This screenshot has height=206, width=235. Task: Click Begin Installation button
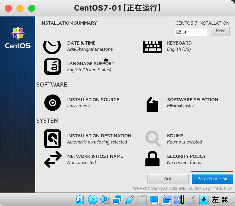[x=212, y=179]
